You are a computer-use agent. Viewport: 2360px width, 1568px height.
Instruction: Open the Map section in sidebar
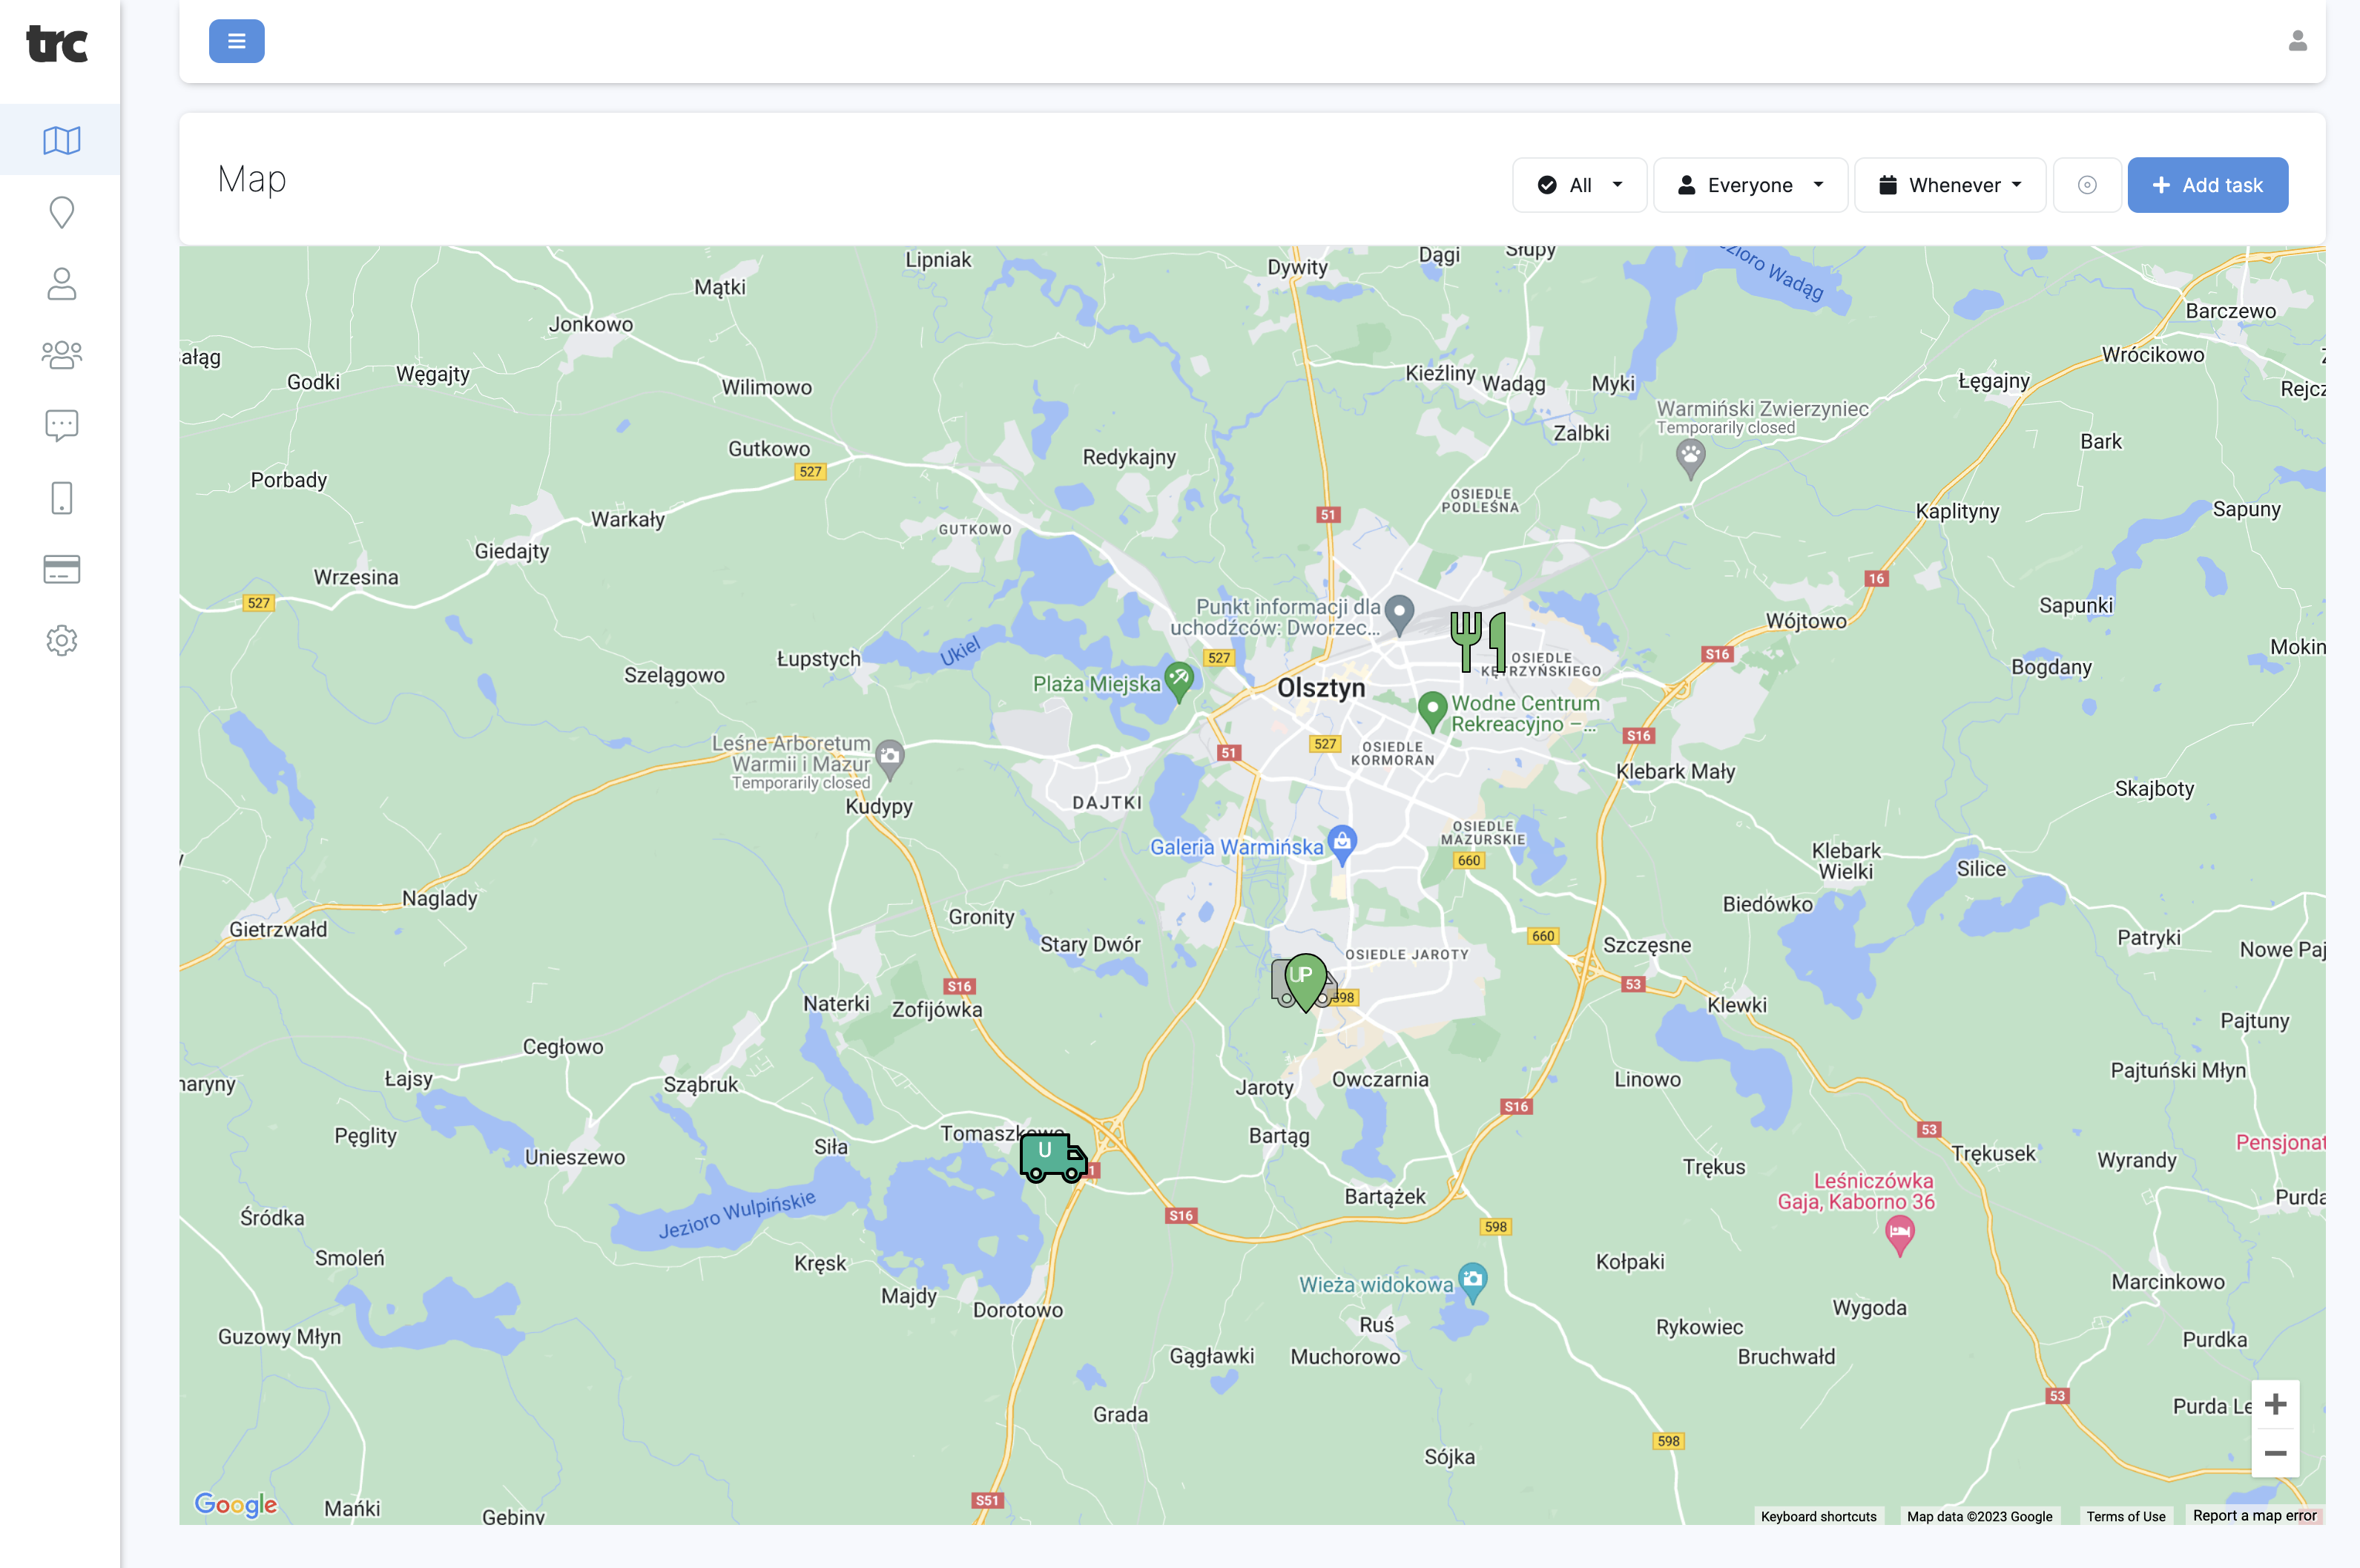(x=61, y=140)
